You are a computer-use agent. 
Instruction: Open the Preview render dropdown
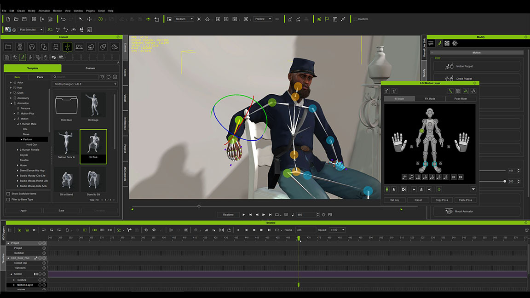(x=263, y=19)
